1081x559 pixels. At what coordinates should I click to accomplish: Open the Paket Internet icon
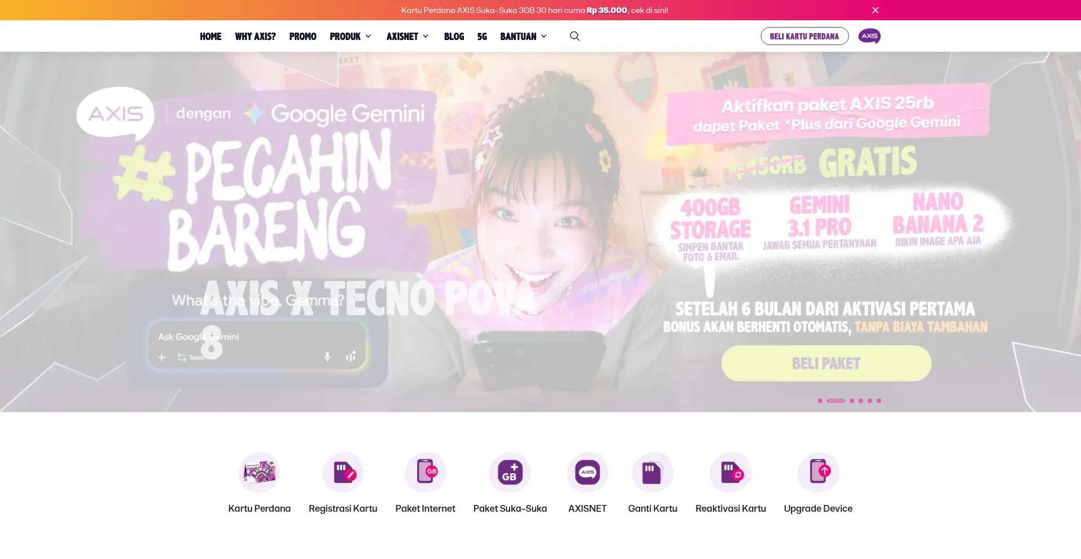[x=425, y=472]
